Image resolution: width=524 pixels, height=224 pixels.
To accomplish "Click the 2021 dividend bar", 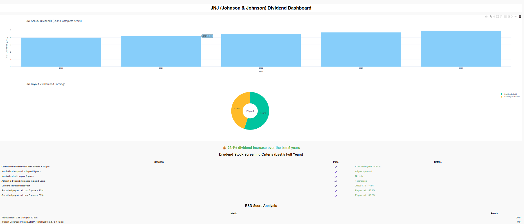I will (161, 51).
